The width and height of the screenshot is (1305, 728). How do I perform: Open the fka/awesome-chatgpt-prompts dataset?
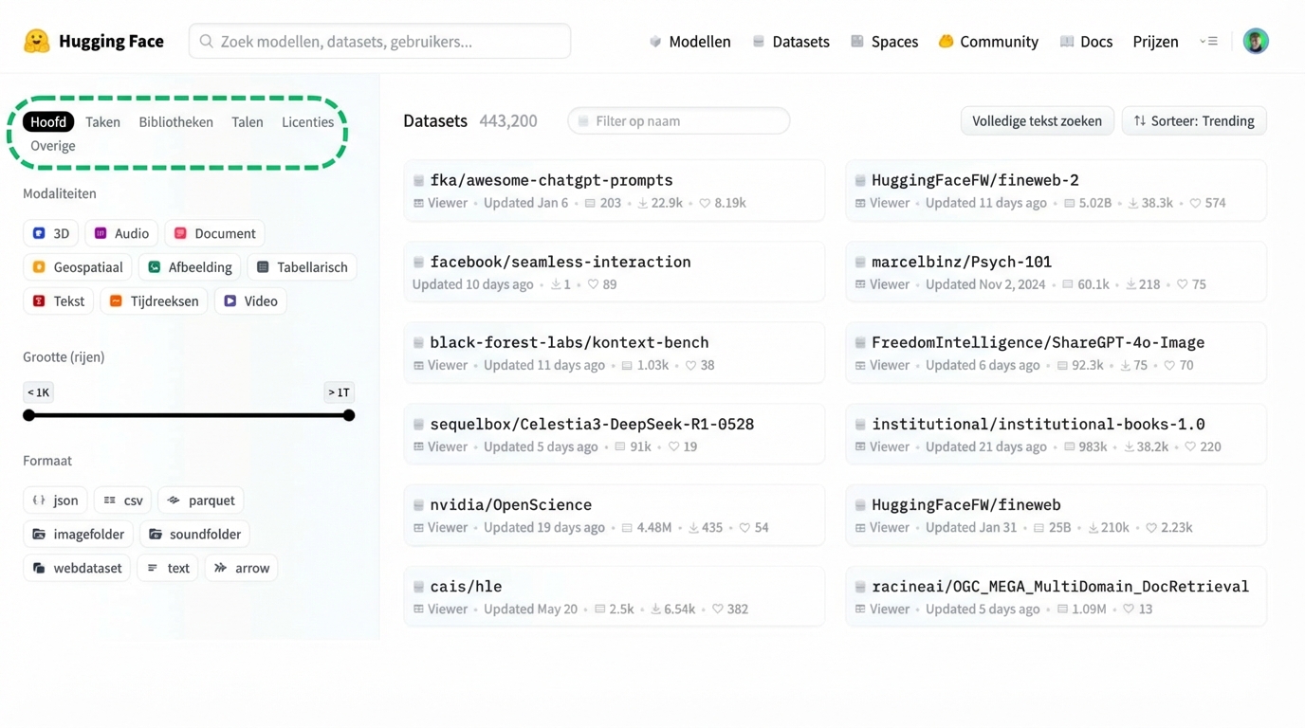(x=551, y=180)
